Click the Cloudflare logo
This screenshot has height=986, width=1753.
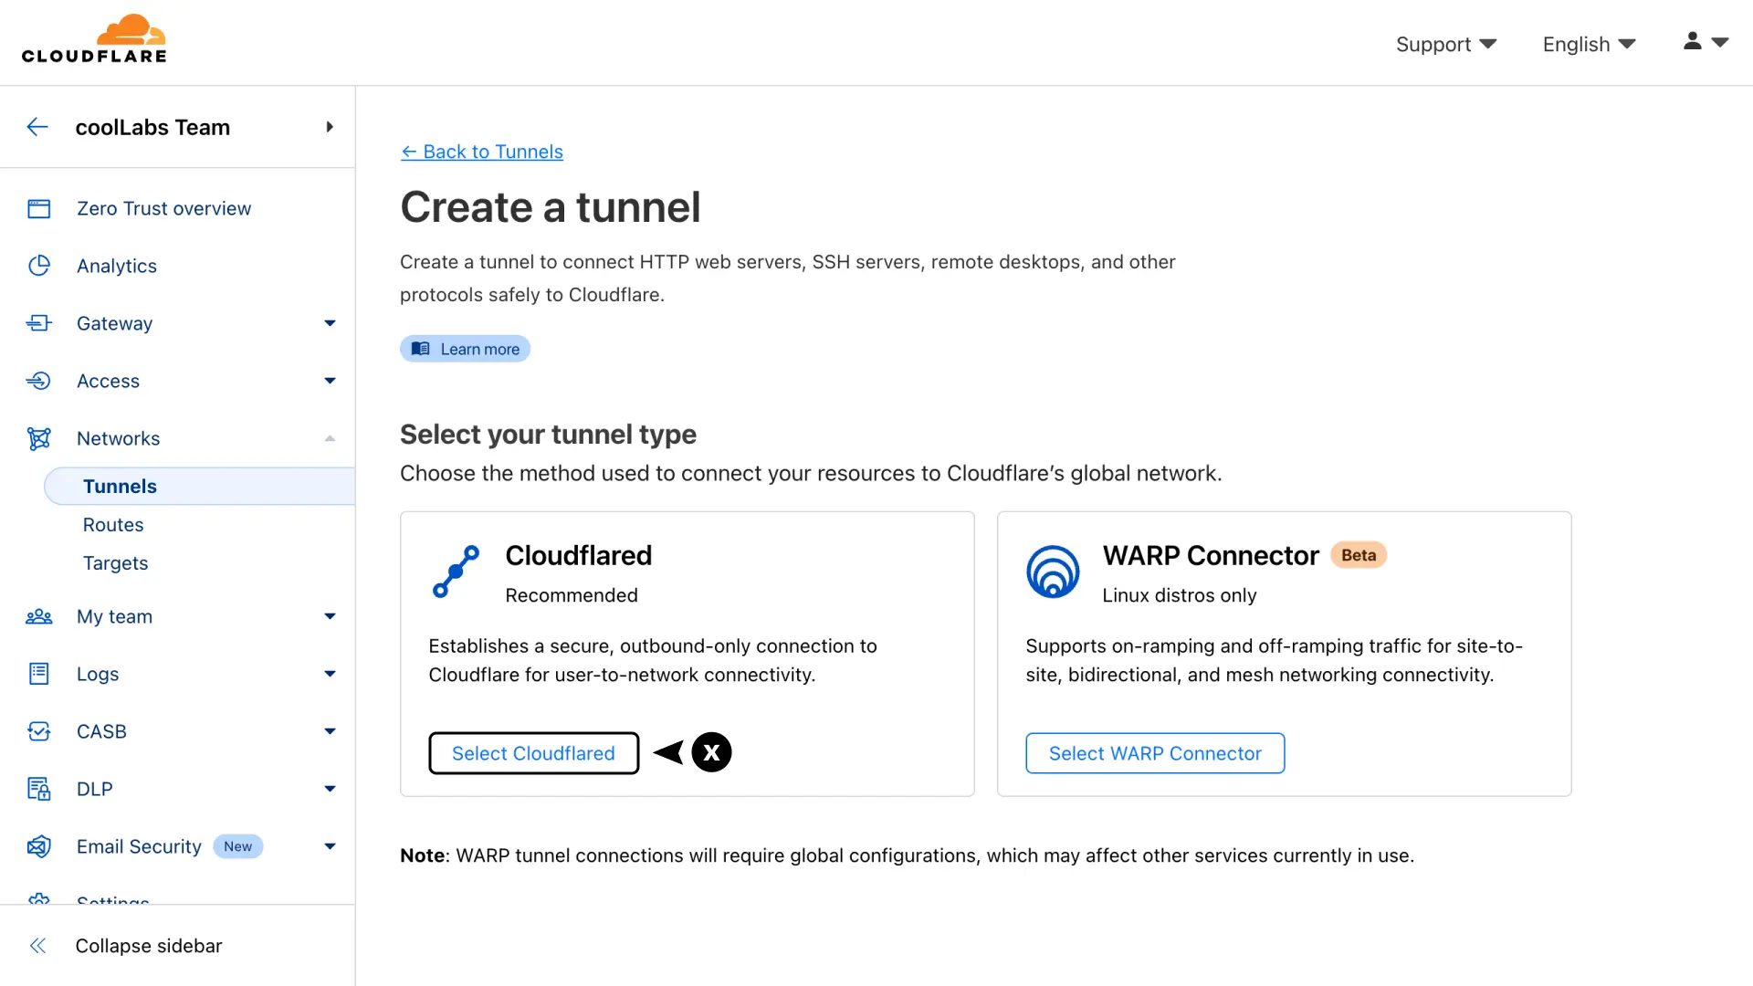[94, 40]
